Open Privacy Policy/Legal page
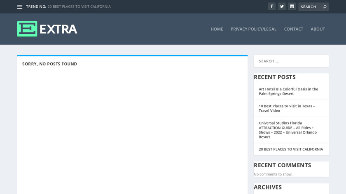The width and height of the screenshot is (346, 194). coord(254,29)
